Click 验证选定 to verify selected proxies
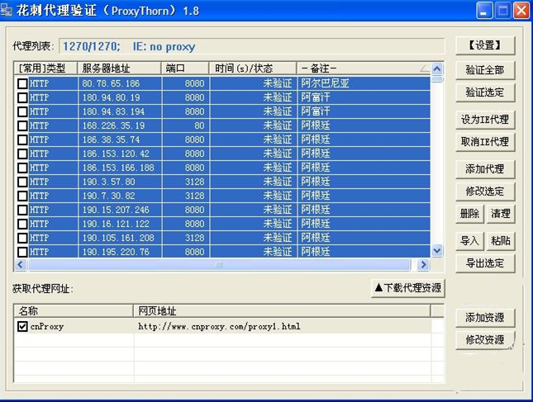 [484, 92]
